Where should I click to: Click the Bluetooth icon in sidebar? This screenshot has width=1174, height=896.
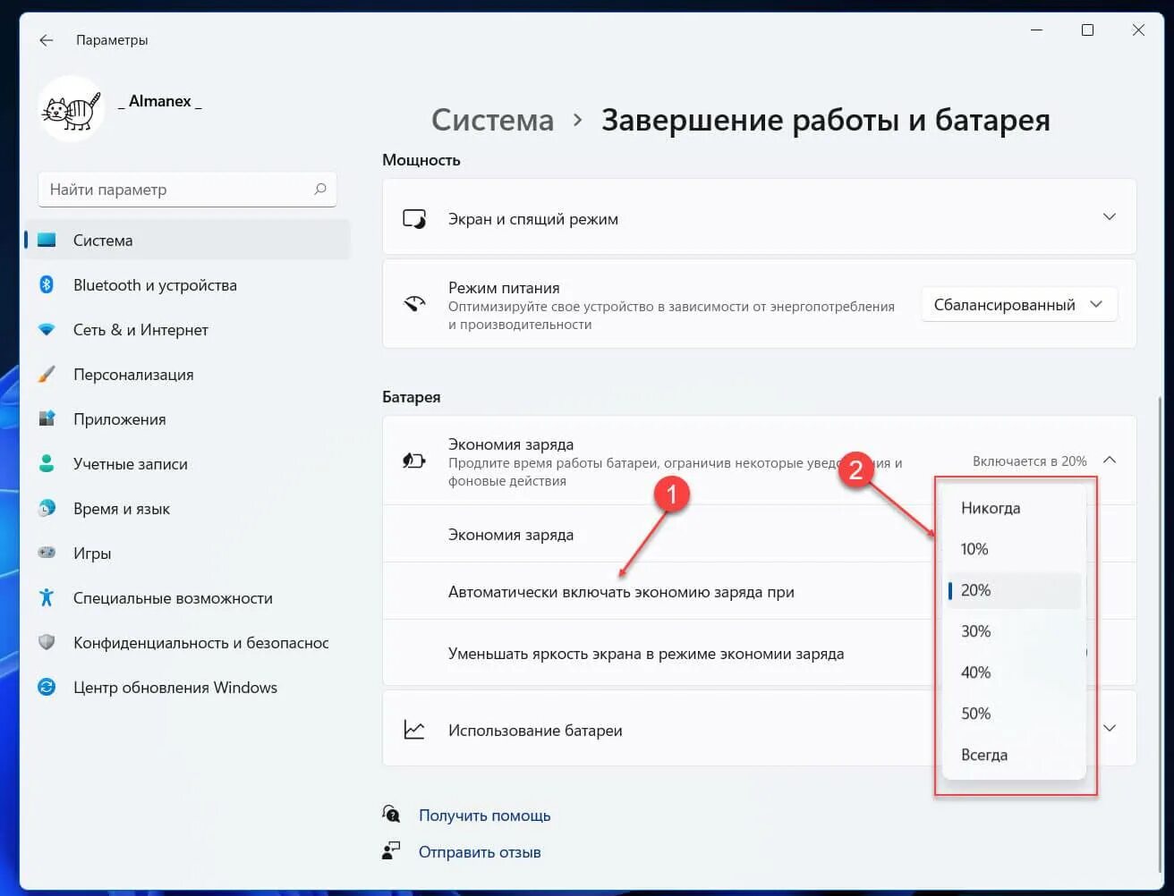(47, 285)
